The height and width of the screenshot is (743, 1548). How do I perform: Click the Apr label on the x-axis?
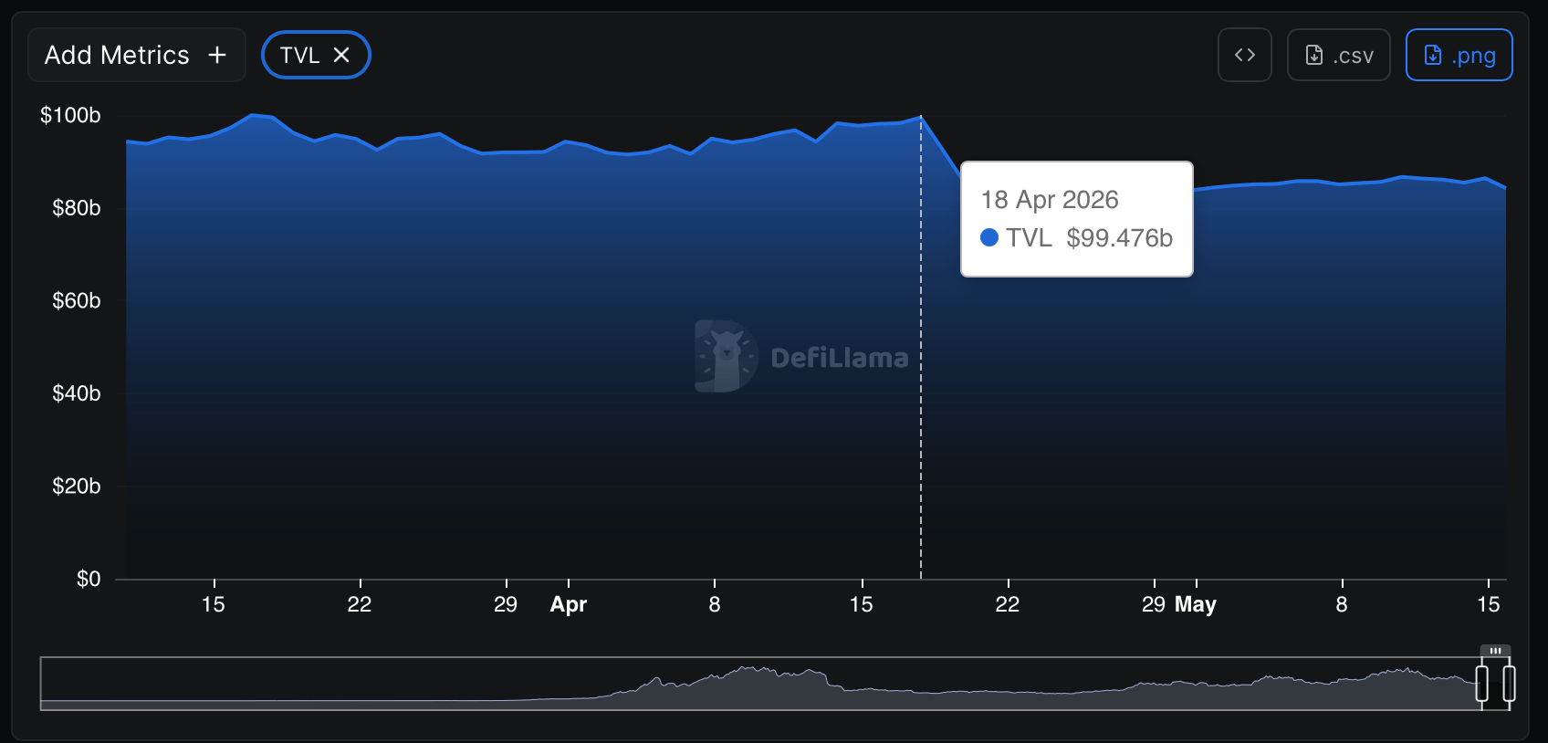(569, 604)
